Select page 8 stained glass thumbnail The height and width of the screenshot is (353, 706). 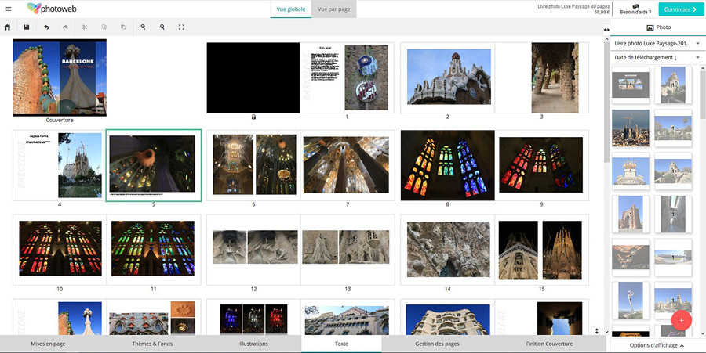click(448, 165)
